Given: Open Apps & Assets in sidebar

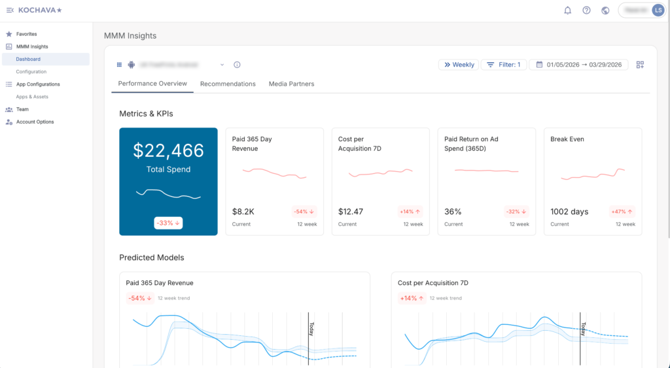Looking at the screenshot, I should coord(32,97).
